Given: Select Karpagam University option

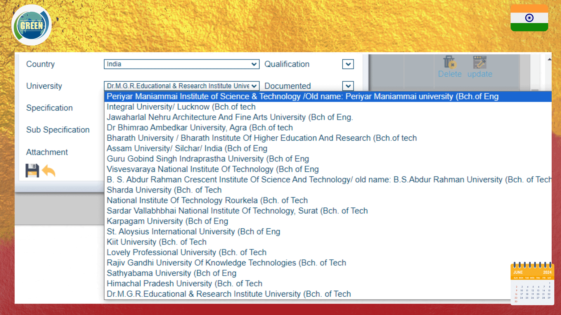Looking at the screenshot, I should point(167,221).
